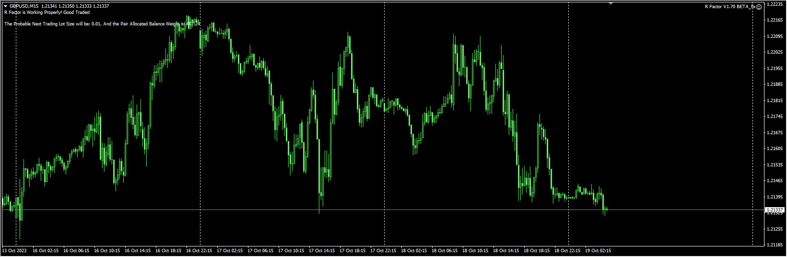
Task: Click the triangle arrow before GBPUSD,M15
Action: click(x=5, y=6)
